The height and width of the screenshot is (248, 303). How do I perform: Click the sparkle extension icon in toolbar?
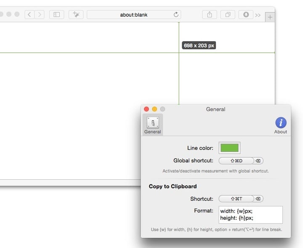click(76, 14)
